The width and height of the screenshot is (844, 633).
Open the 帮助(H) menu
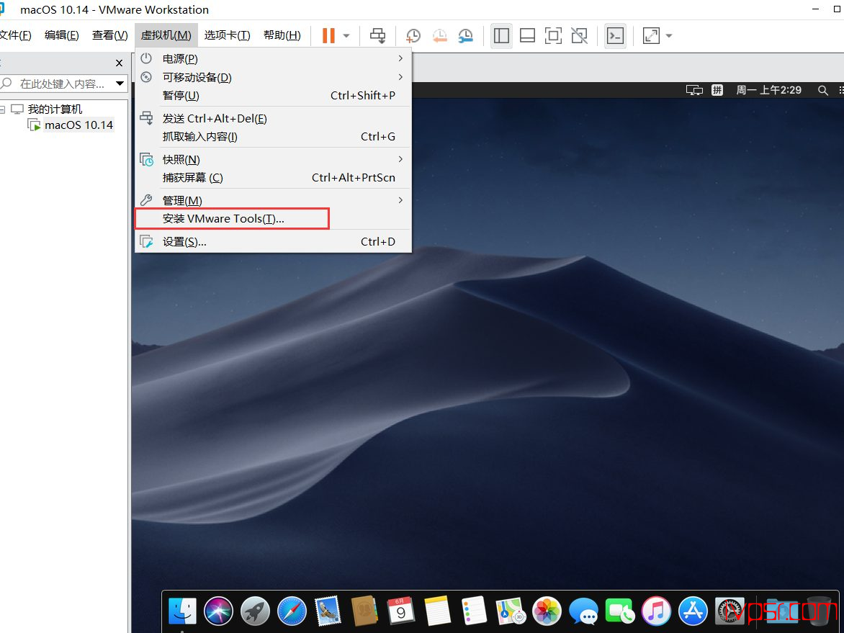pyautogui.click(x=282, y=35)
